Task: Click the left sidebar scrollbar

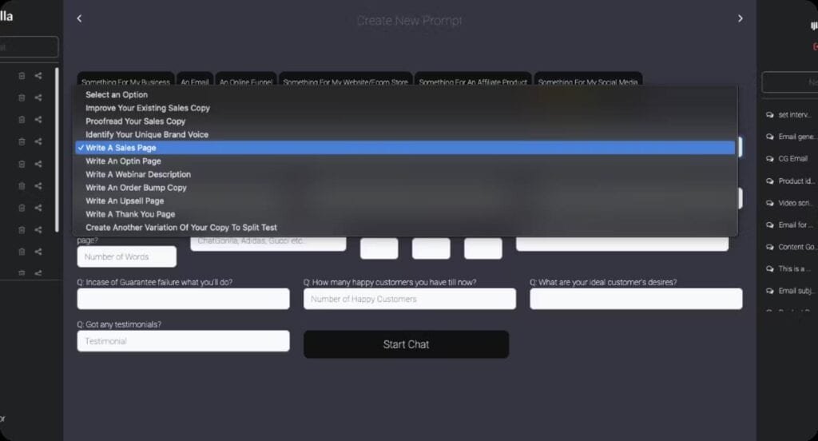Action: coord(57,149)
